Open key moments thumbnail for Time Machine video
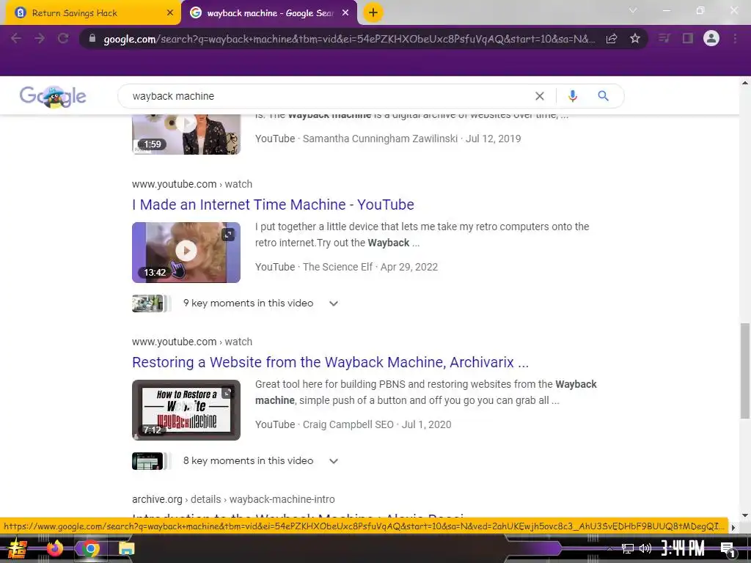Viewport: 751px width, 563px height. pyautogui.click(x=151, y=303)
